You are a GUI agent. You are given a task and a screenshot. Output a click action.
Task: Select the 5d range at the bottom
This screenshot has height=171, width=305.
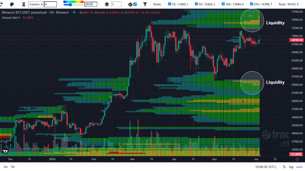click(13, 167)
